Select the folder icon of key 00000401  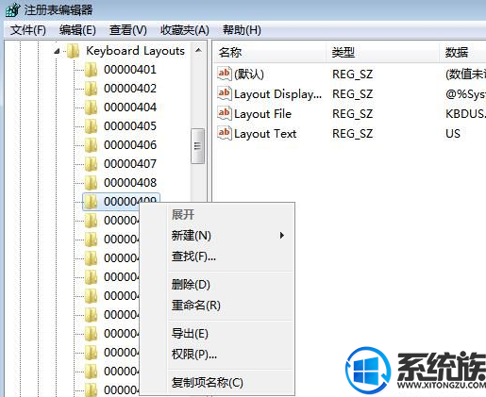click(x=92, y=70)
